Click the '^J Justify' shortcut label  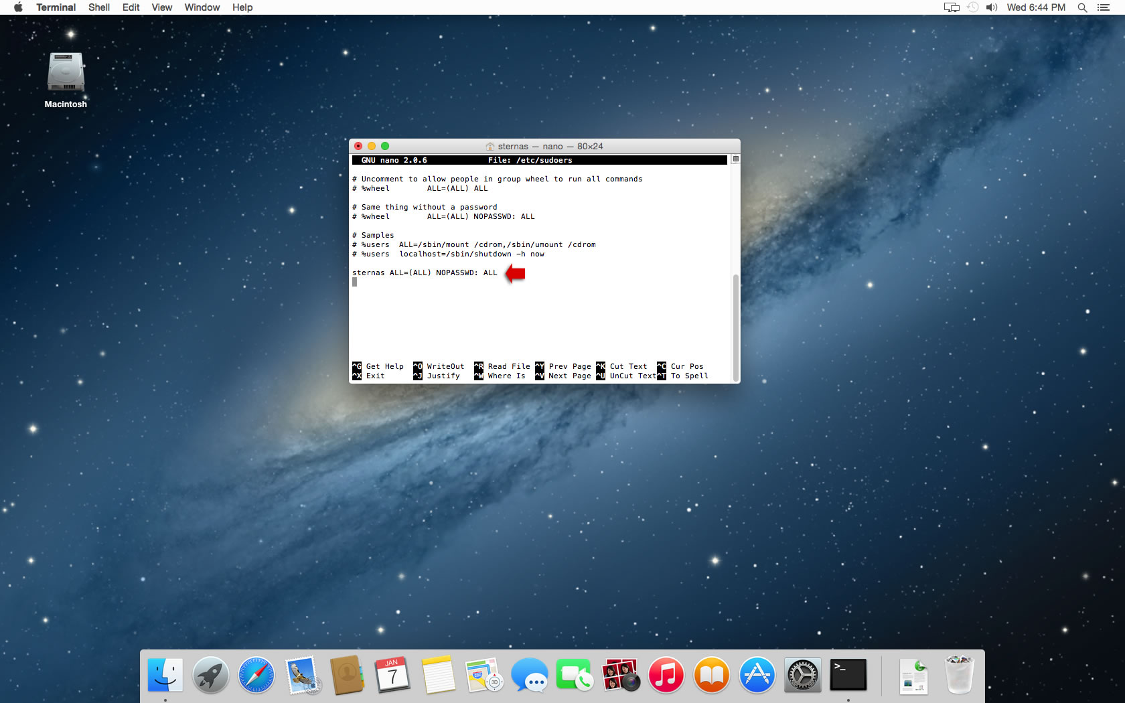(x=437, y=376)
